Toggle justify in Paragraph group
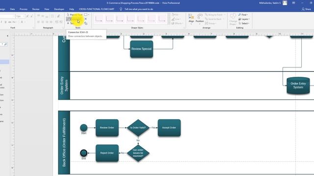 click(x=51, y=22)
